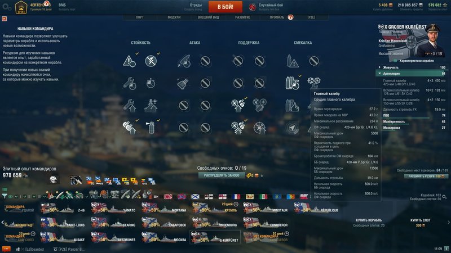Screen dimensions: 451x253
Task: Switch to the Модули tab
Action: tap(174, 17)
